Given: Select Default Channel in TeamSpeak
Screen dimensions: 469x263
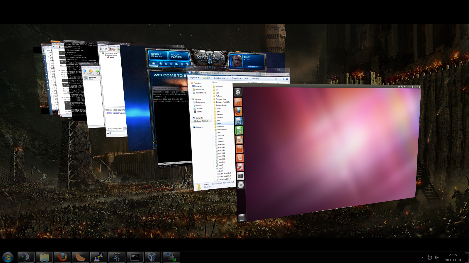Looking at the screenshot, I should click(111, 55).
